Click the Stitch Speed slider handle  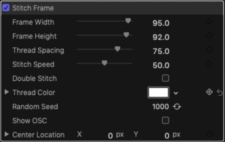[x=104, y=63]
